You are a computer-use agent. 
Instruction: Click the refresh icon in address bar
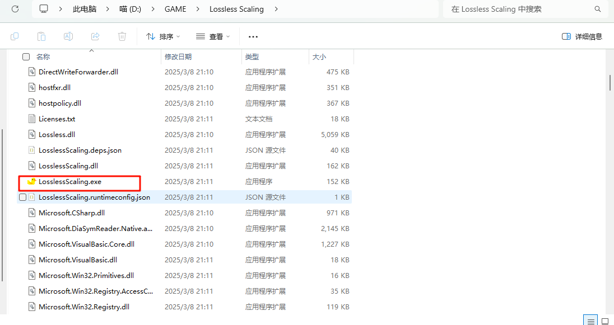15,9
